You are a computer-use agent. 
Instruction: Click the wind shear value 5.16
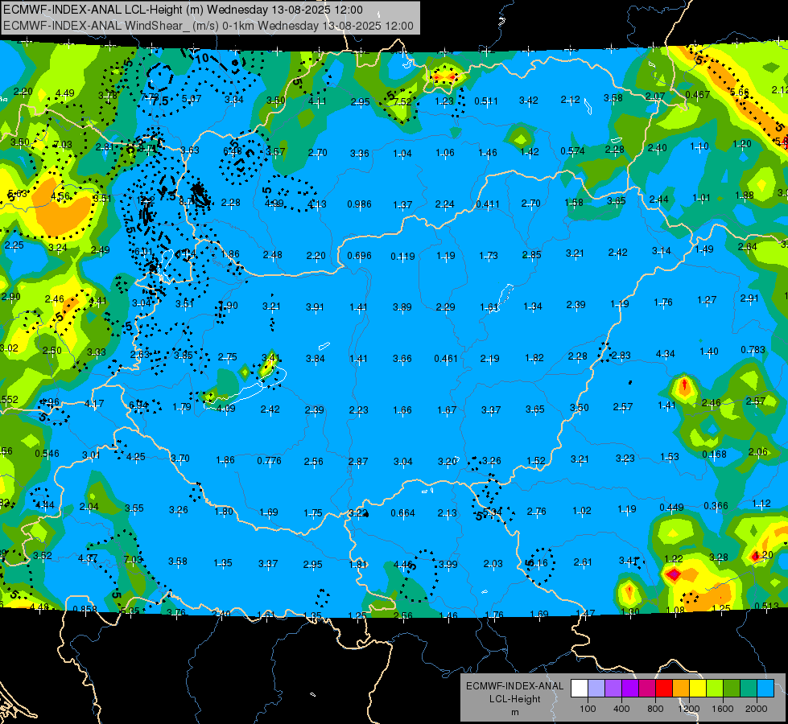click(x=538, y=563)
